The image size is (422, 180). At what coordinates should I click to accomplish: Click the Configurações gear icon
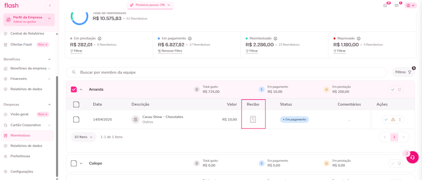pyautogui.click(x=6, y=172)
